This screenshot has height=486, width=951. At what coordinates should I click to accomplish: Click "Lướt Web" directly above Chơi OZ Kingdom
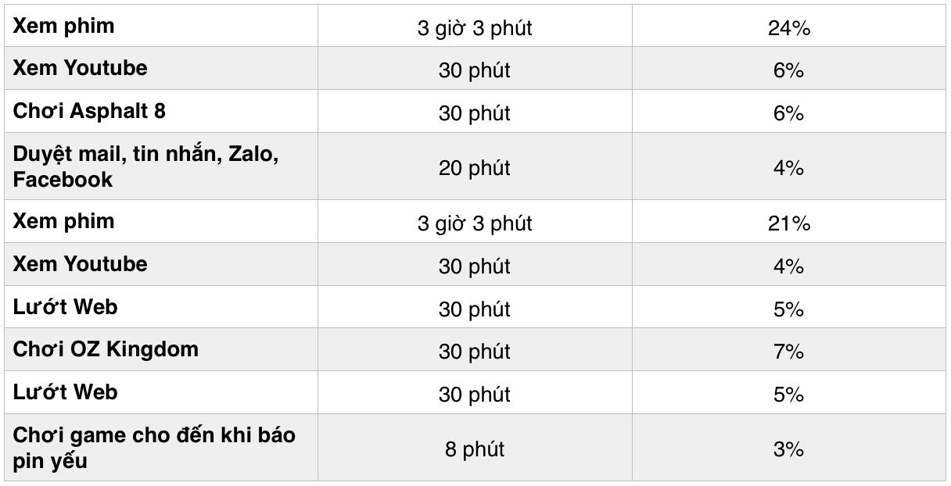pos(65,307)
